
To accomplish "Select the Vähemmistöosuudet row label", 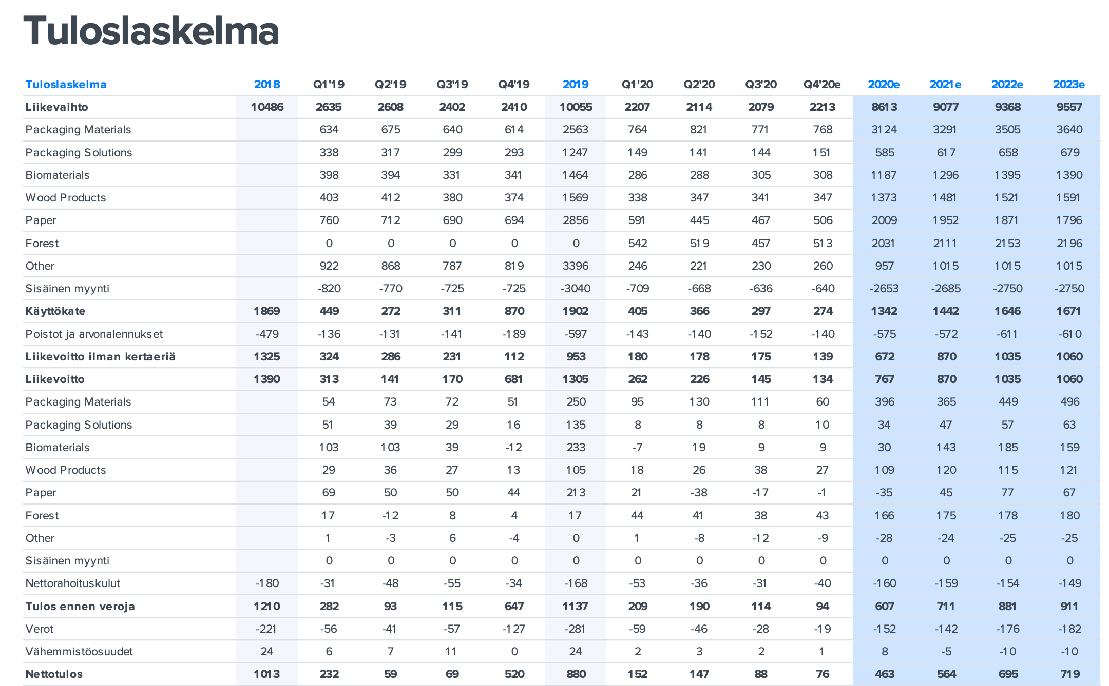I will (79, 652).
